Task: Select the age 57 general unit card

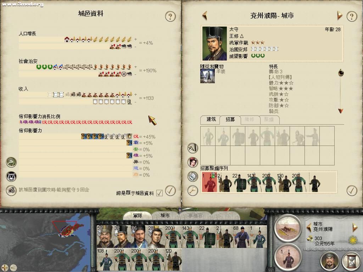Action: point(105,236)
